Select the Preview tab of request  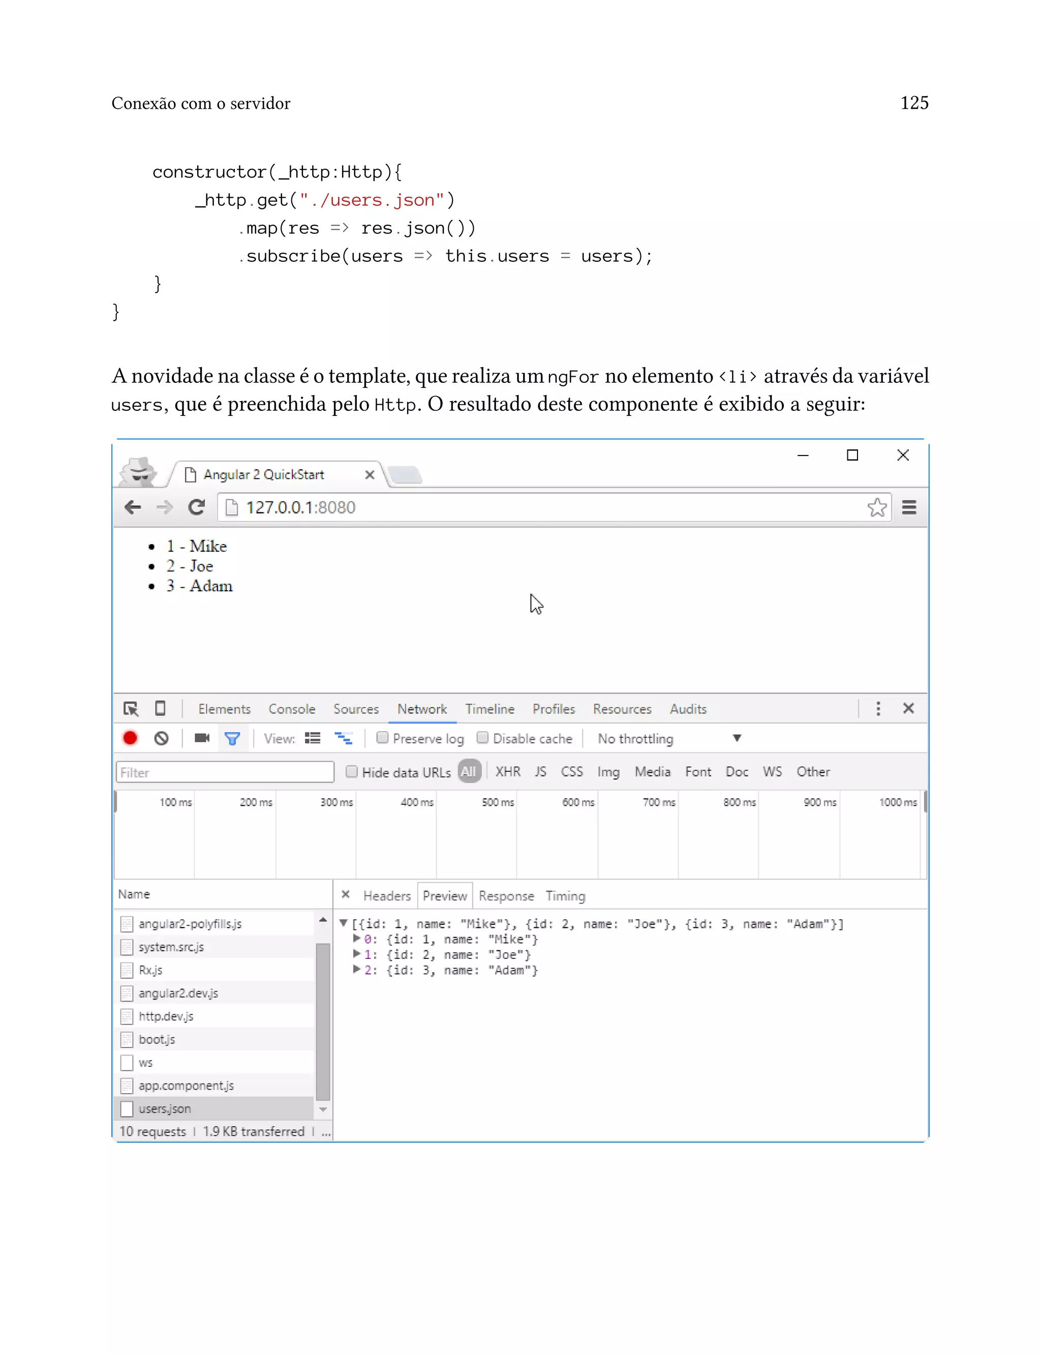click(445, 896)
